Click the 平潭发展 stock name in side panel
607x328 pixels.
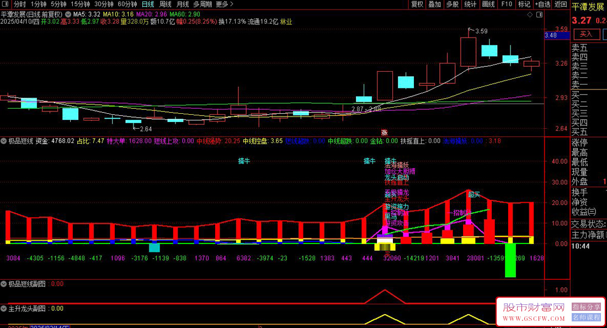[x=588, y=7]
